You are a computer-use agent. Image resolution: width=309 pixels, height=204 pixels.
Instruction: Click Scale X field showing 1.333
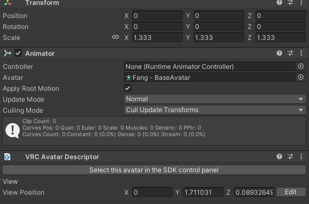click(157, 37)
